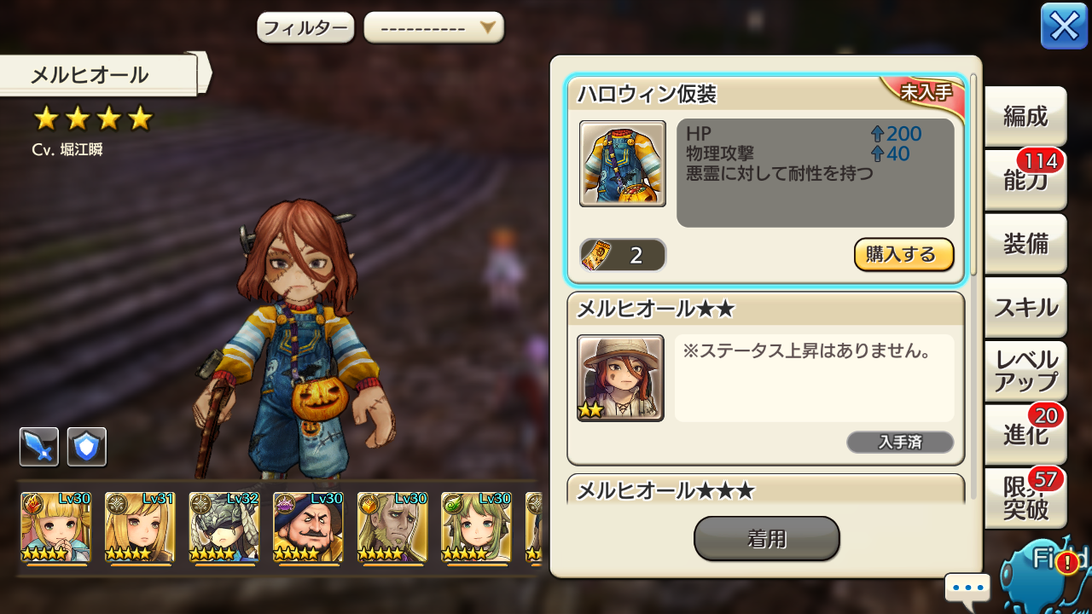Click the フィルター button

pos(305,28)
